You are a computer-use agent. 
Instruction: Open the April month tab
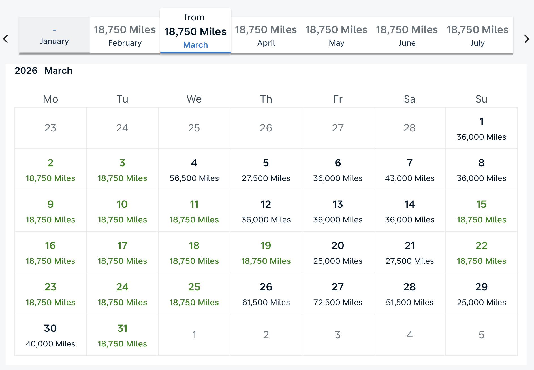266,36
